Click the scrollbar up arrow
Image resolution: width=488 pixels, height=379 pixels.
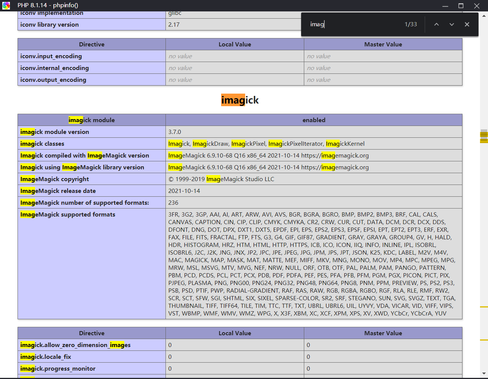point(484,16)
